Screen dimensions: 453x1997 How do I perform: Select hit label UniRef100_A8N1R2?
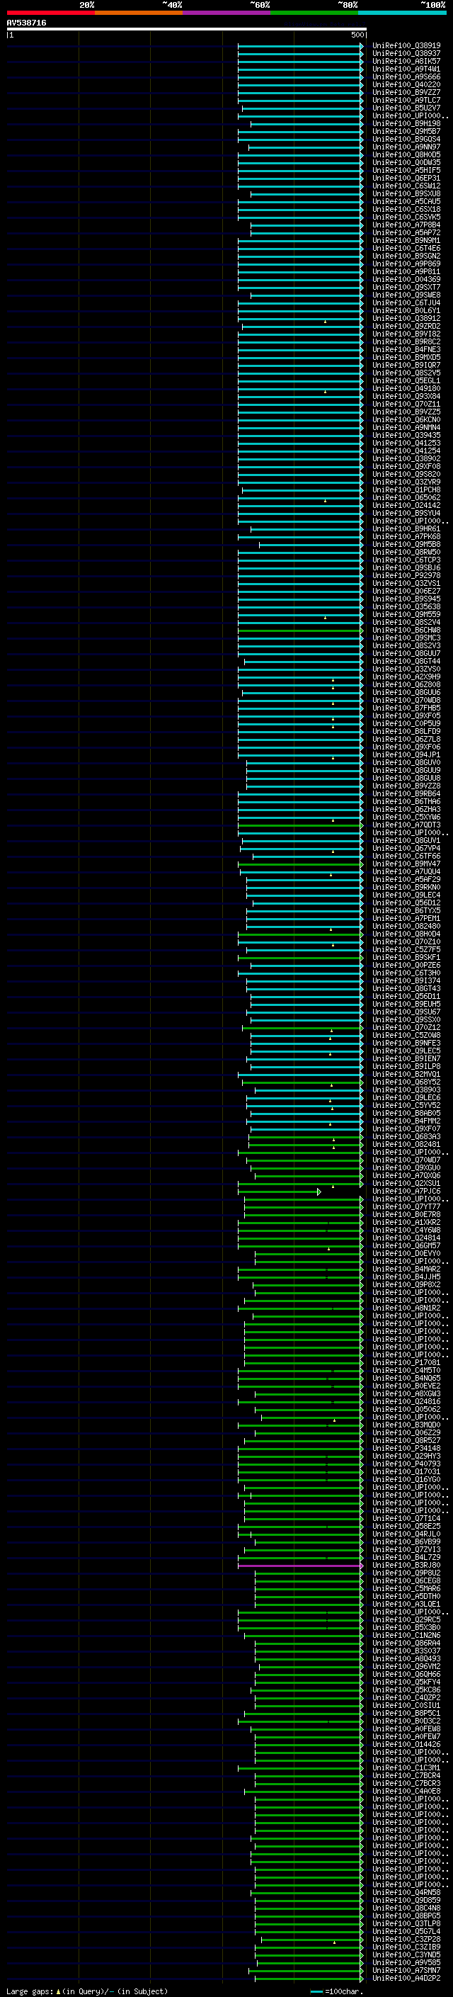pyautogui.click(x=406, y=1308)
